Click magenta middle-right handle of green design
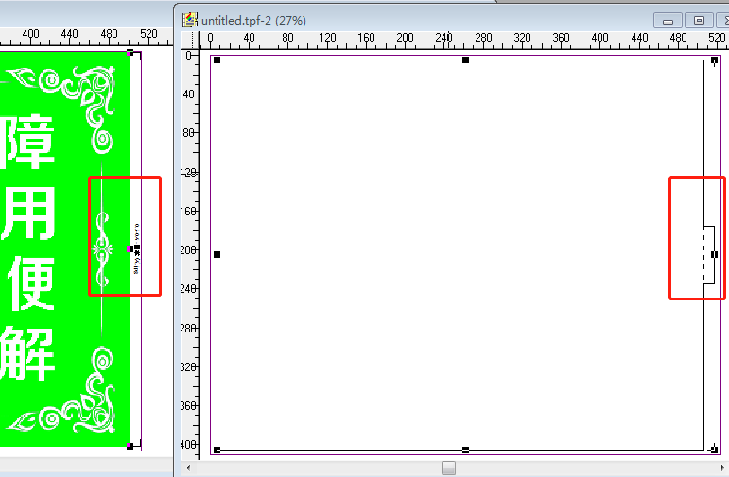The height and width of the screenshot is (477, 729). point(130,249)
